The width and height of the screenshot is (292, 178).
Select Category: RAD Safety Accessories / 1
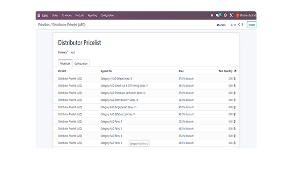pos(118,114)
